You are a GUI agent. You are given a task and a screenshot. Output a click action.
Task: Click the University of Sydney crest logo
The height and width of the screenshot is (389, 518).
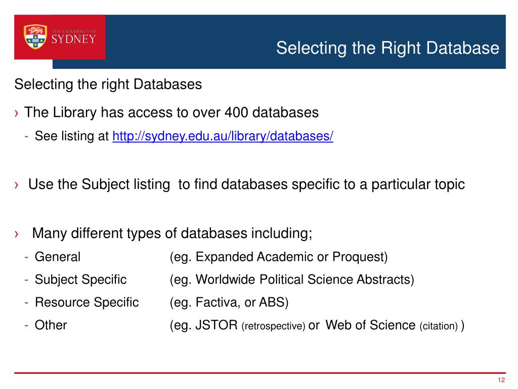click(x=35, y=37)
